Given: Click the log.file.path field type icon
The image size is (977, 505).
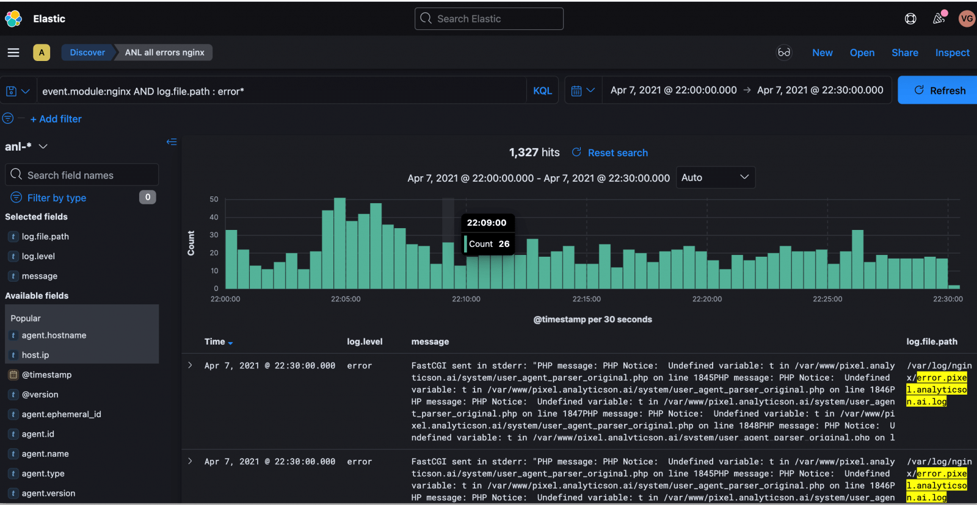Looking at the screenshot, I should (x=13, y=237).
